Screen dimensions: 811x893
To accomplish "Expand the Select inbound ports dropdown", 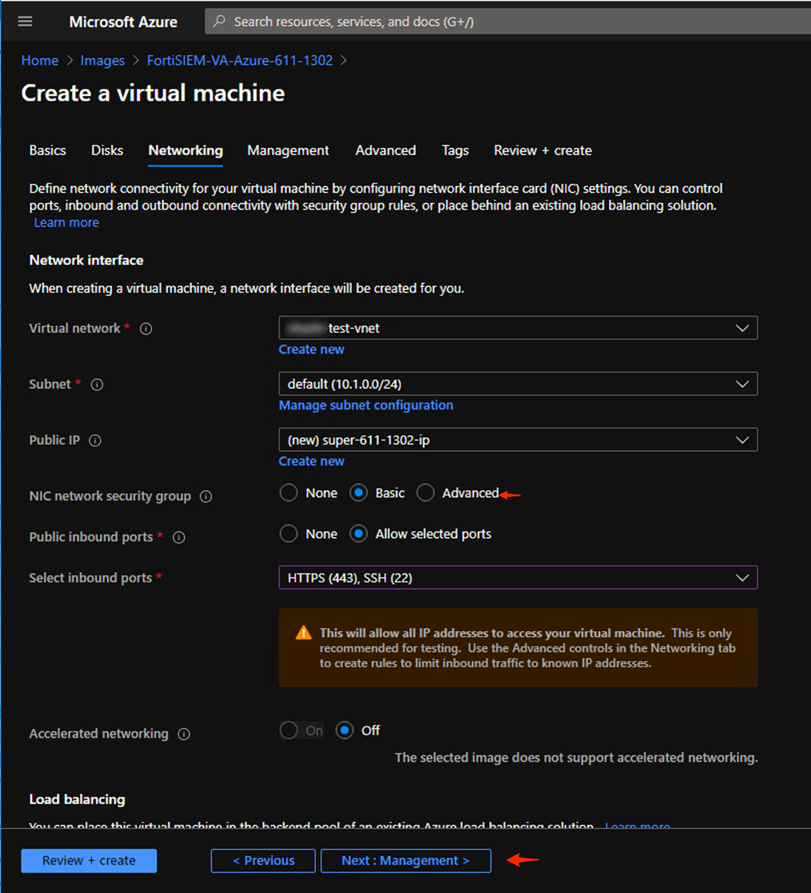I will click(517, 578).
